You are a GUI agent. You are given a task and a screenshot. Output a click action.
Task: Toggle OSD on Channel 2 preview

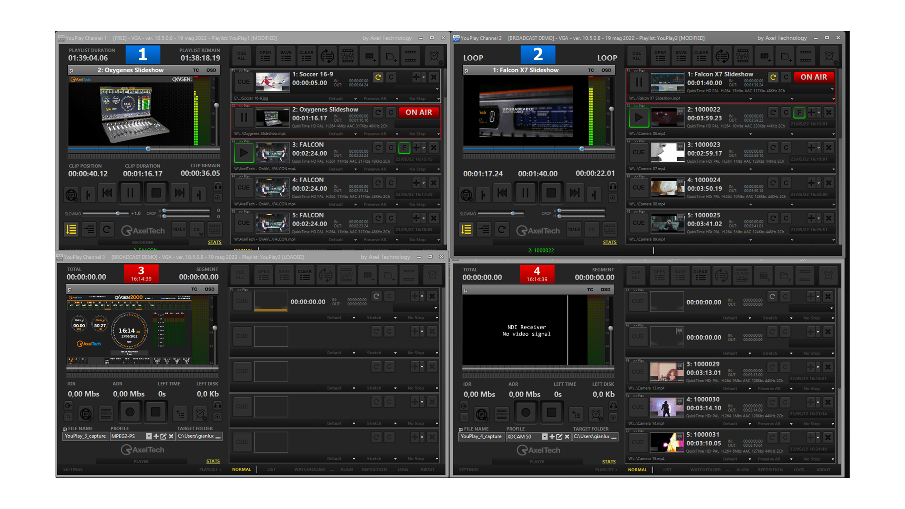click(x=606, y=70)
